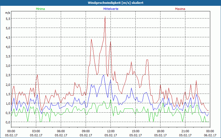The width and height of the screenshot is (221, 138).
Task: Click the 4,0 y-axis value
Action: [x=8, y=47]
